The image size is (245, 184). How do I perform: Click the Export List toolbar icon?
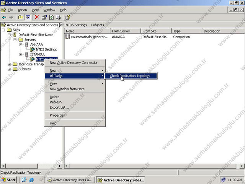point(58,17)
